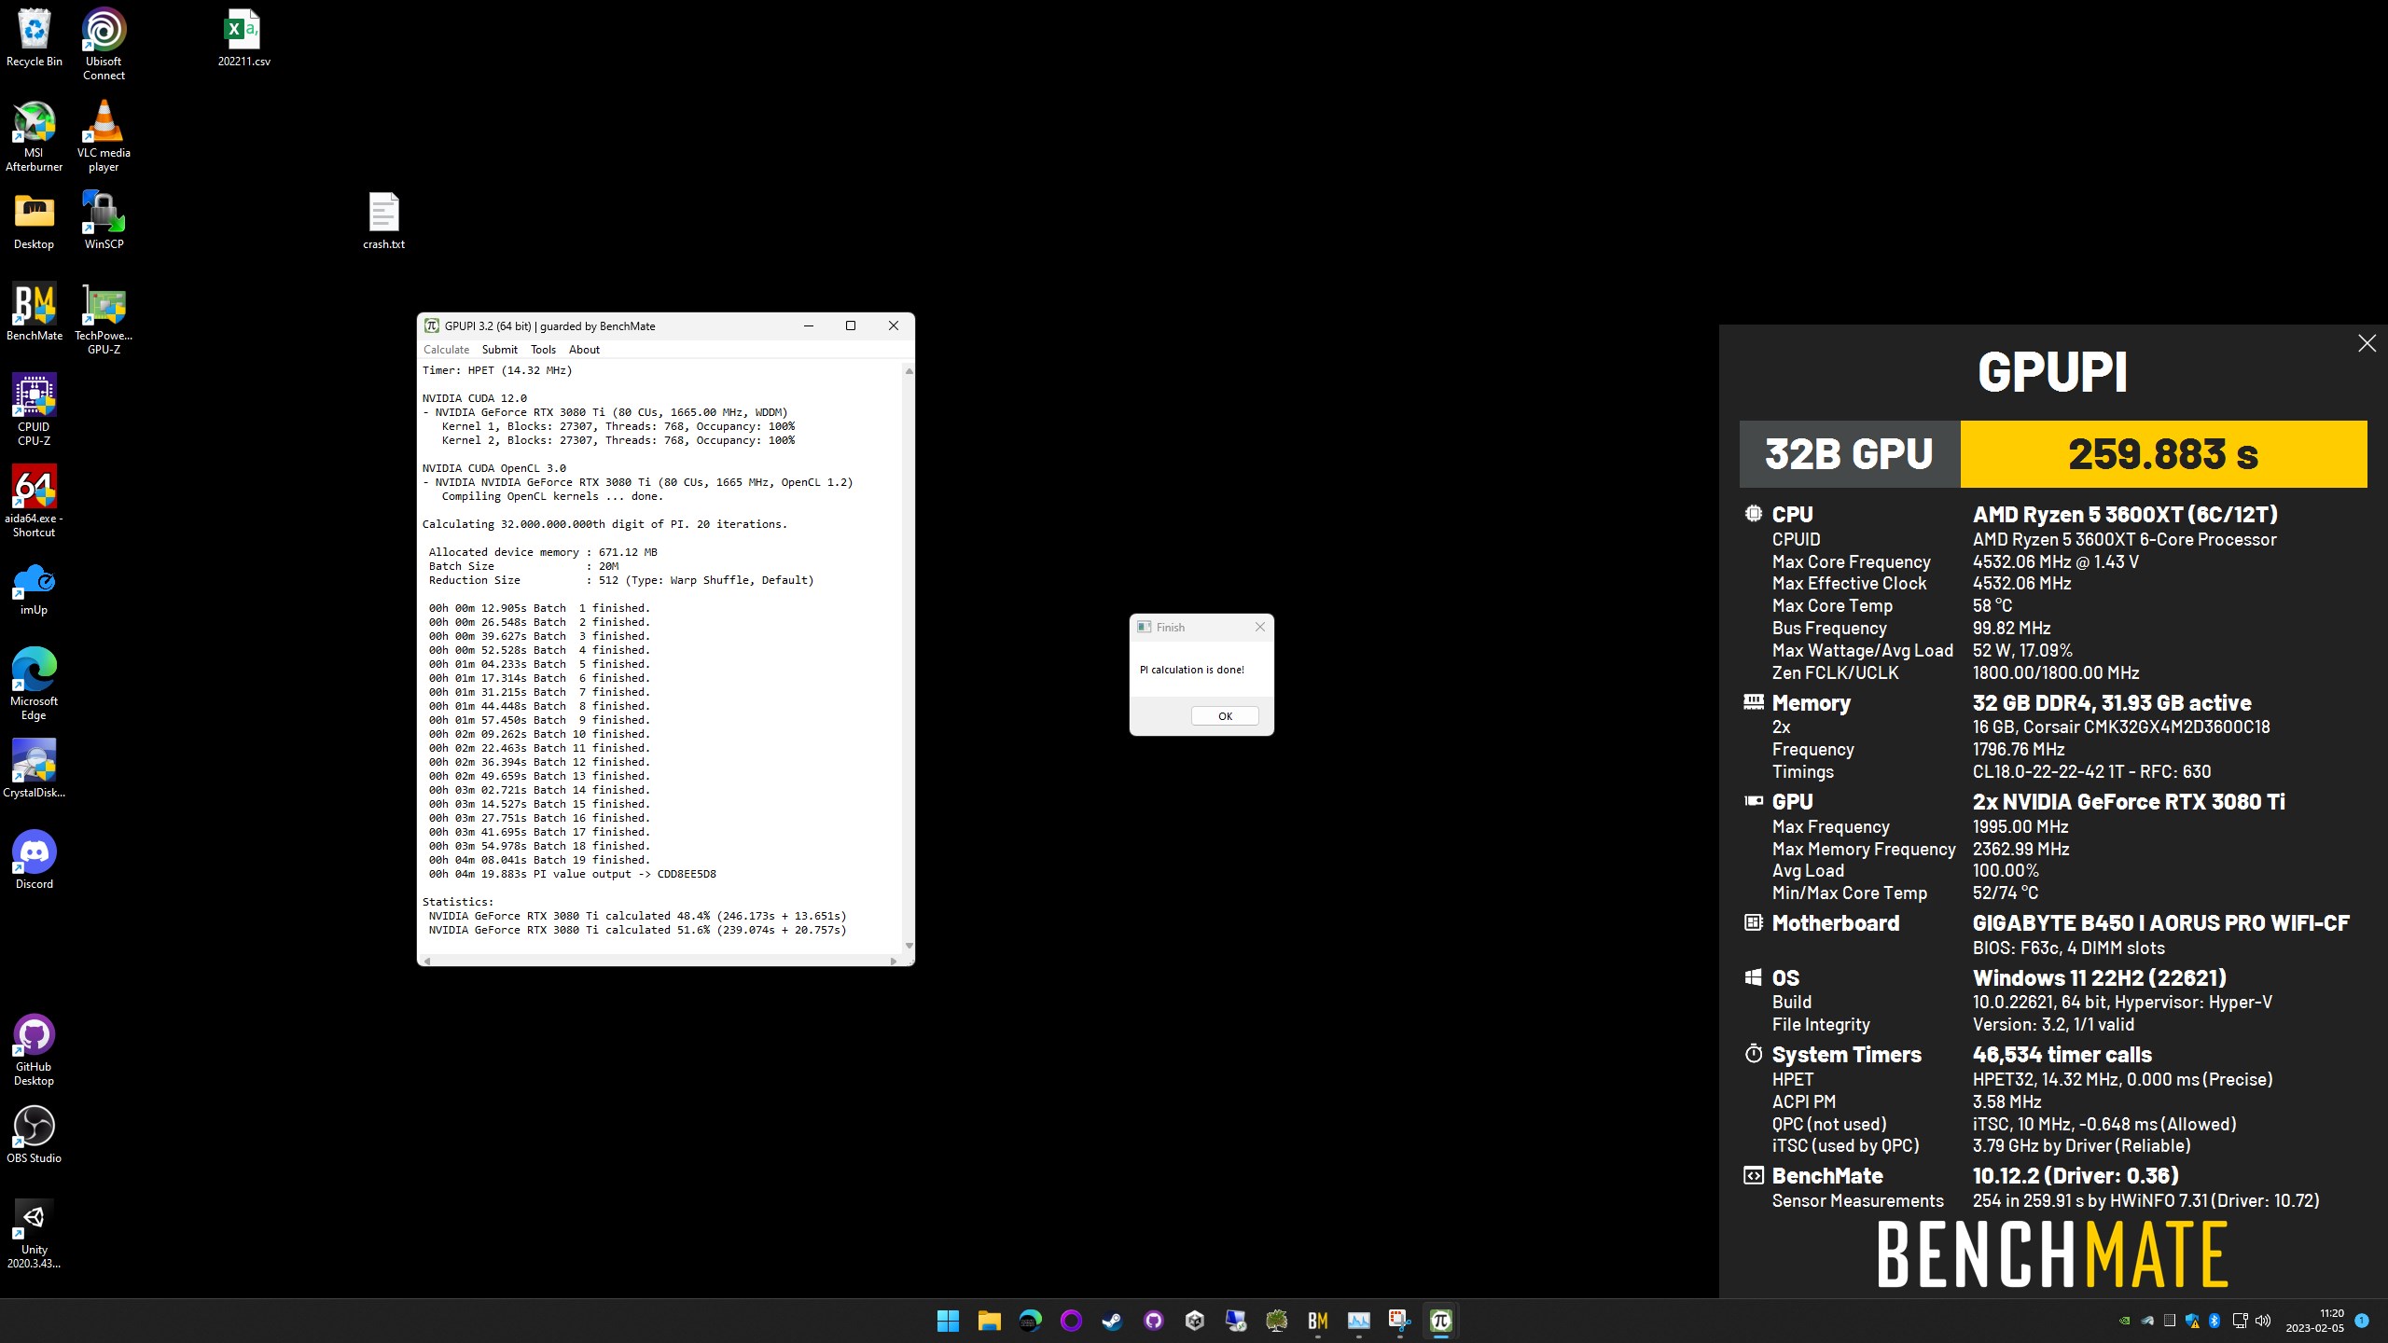This screenshot has height=1343, width=2388.
Task: Select the TechPowerUp GPU-Z desktop icon
Action: pyautogui.click(x=104, y=319)
